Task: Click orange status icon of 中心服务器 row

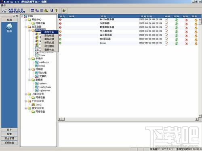Action: pos(60,31)
